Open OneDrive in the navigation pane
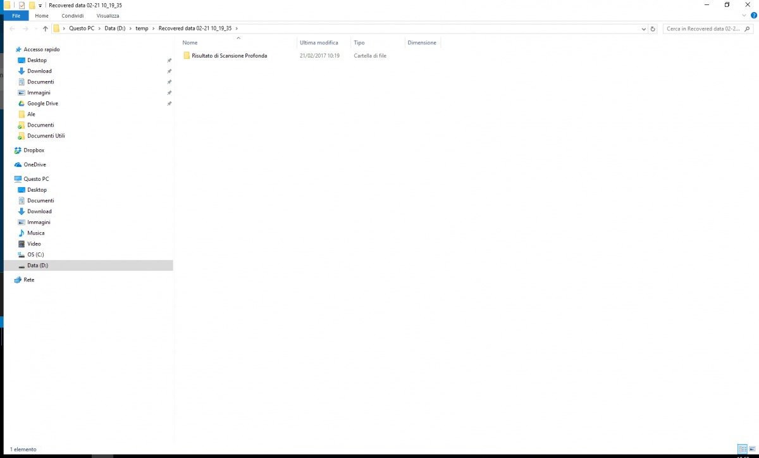The image size is (759, 458). pyautogui.click(x=35, y=164)
